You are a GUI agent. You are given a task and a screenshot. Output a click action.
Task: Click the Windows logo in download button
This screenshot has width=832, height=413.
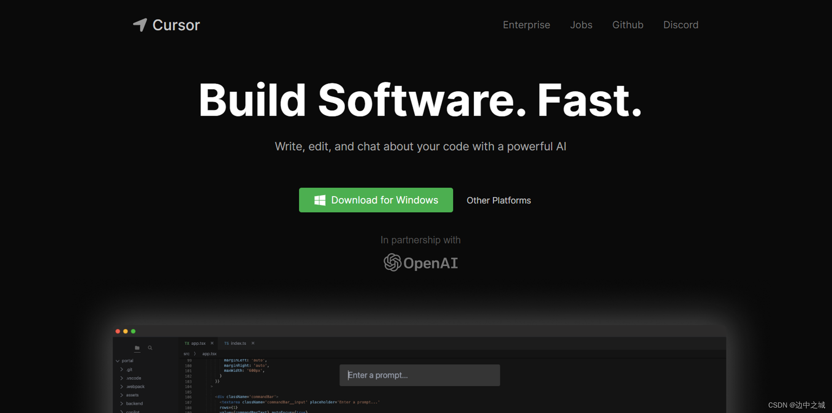319,200
